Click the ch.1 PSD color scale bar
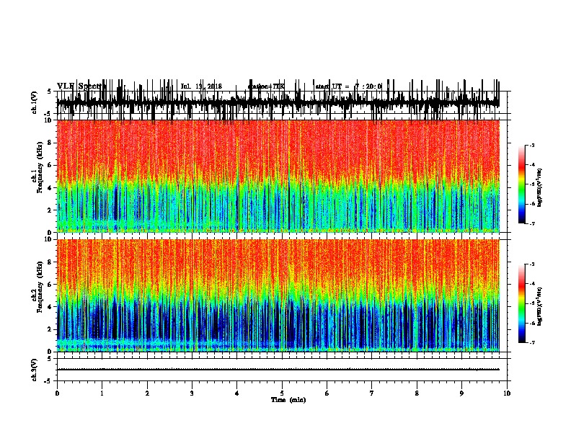 tap(522, 184)
